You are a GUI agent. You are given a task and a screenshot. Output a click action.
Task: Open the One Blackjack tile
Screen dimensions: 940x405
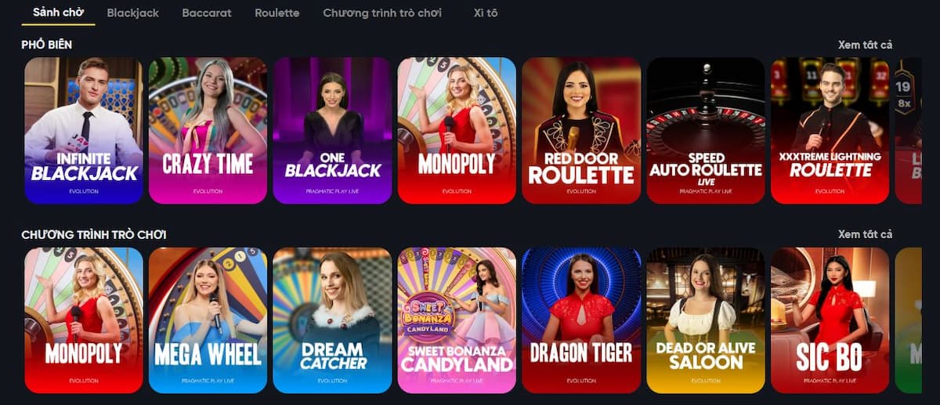click(x=332, y=130)
